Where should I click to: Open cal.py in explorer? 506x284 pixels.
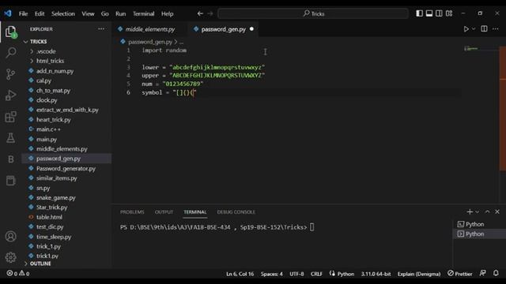tap(43, 80)
